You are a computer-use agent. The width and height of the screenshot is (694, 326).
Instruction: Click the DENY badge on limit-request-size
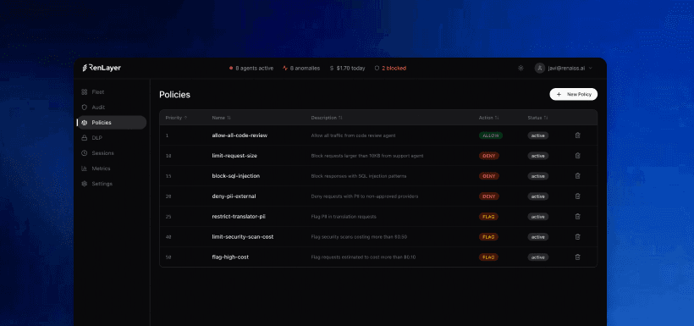coord(489,156)
